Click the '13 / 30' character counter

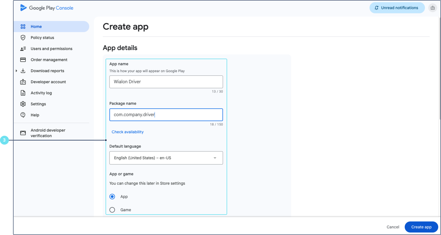point(217,92)
